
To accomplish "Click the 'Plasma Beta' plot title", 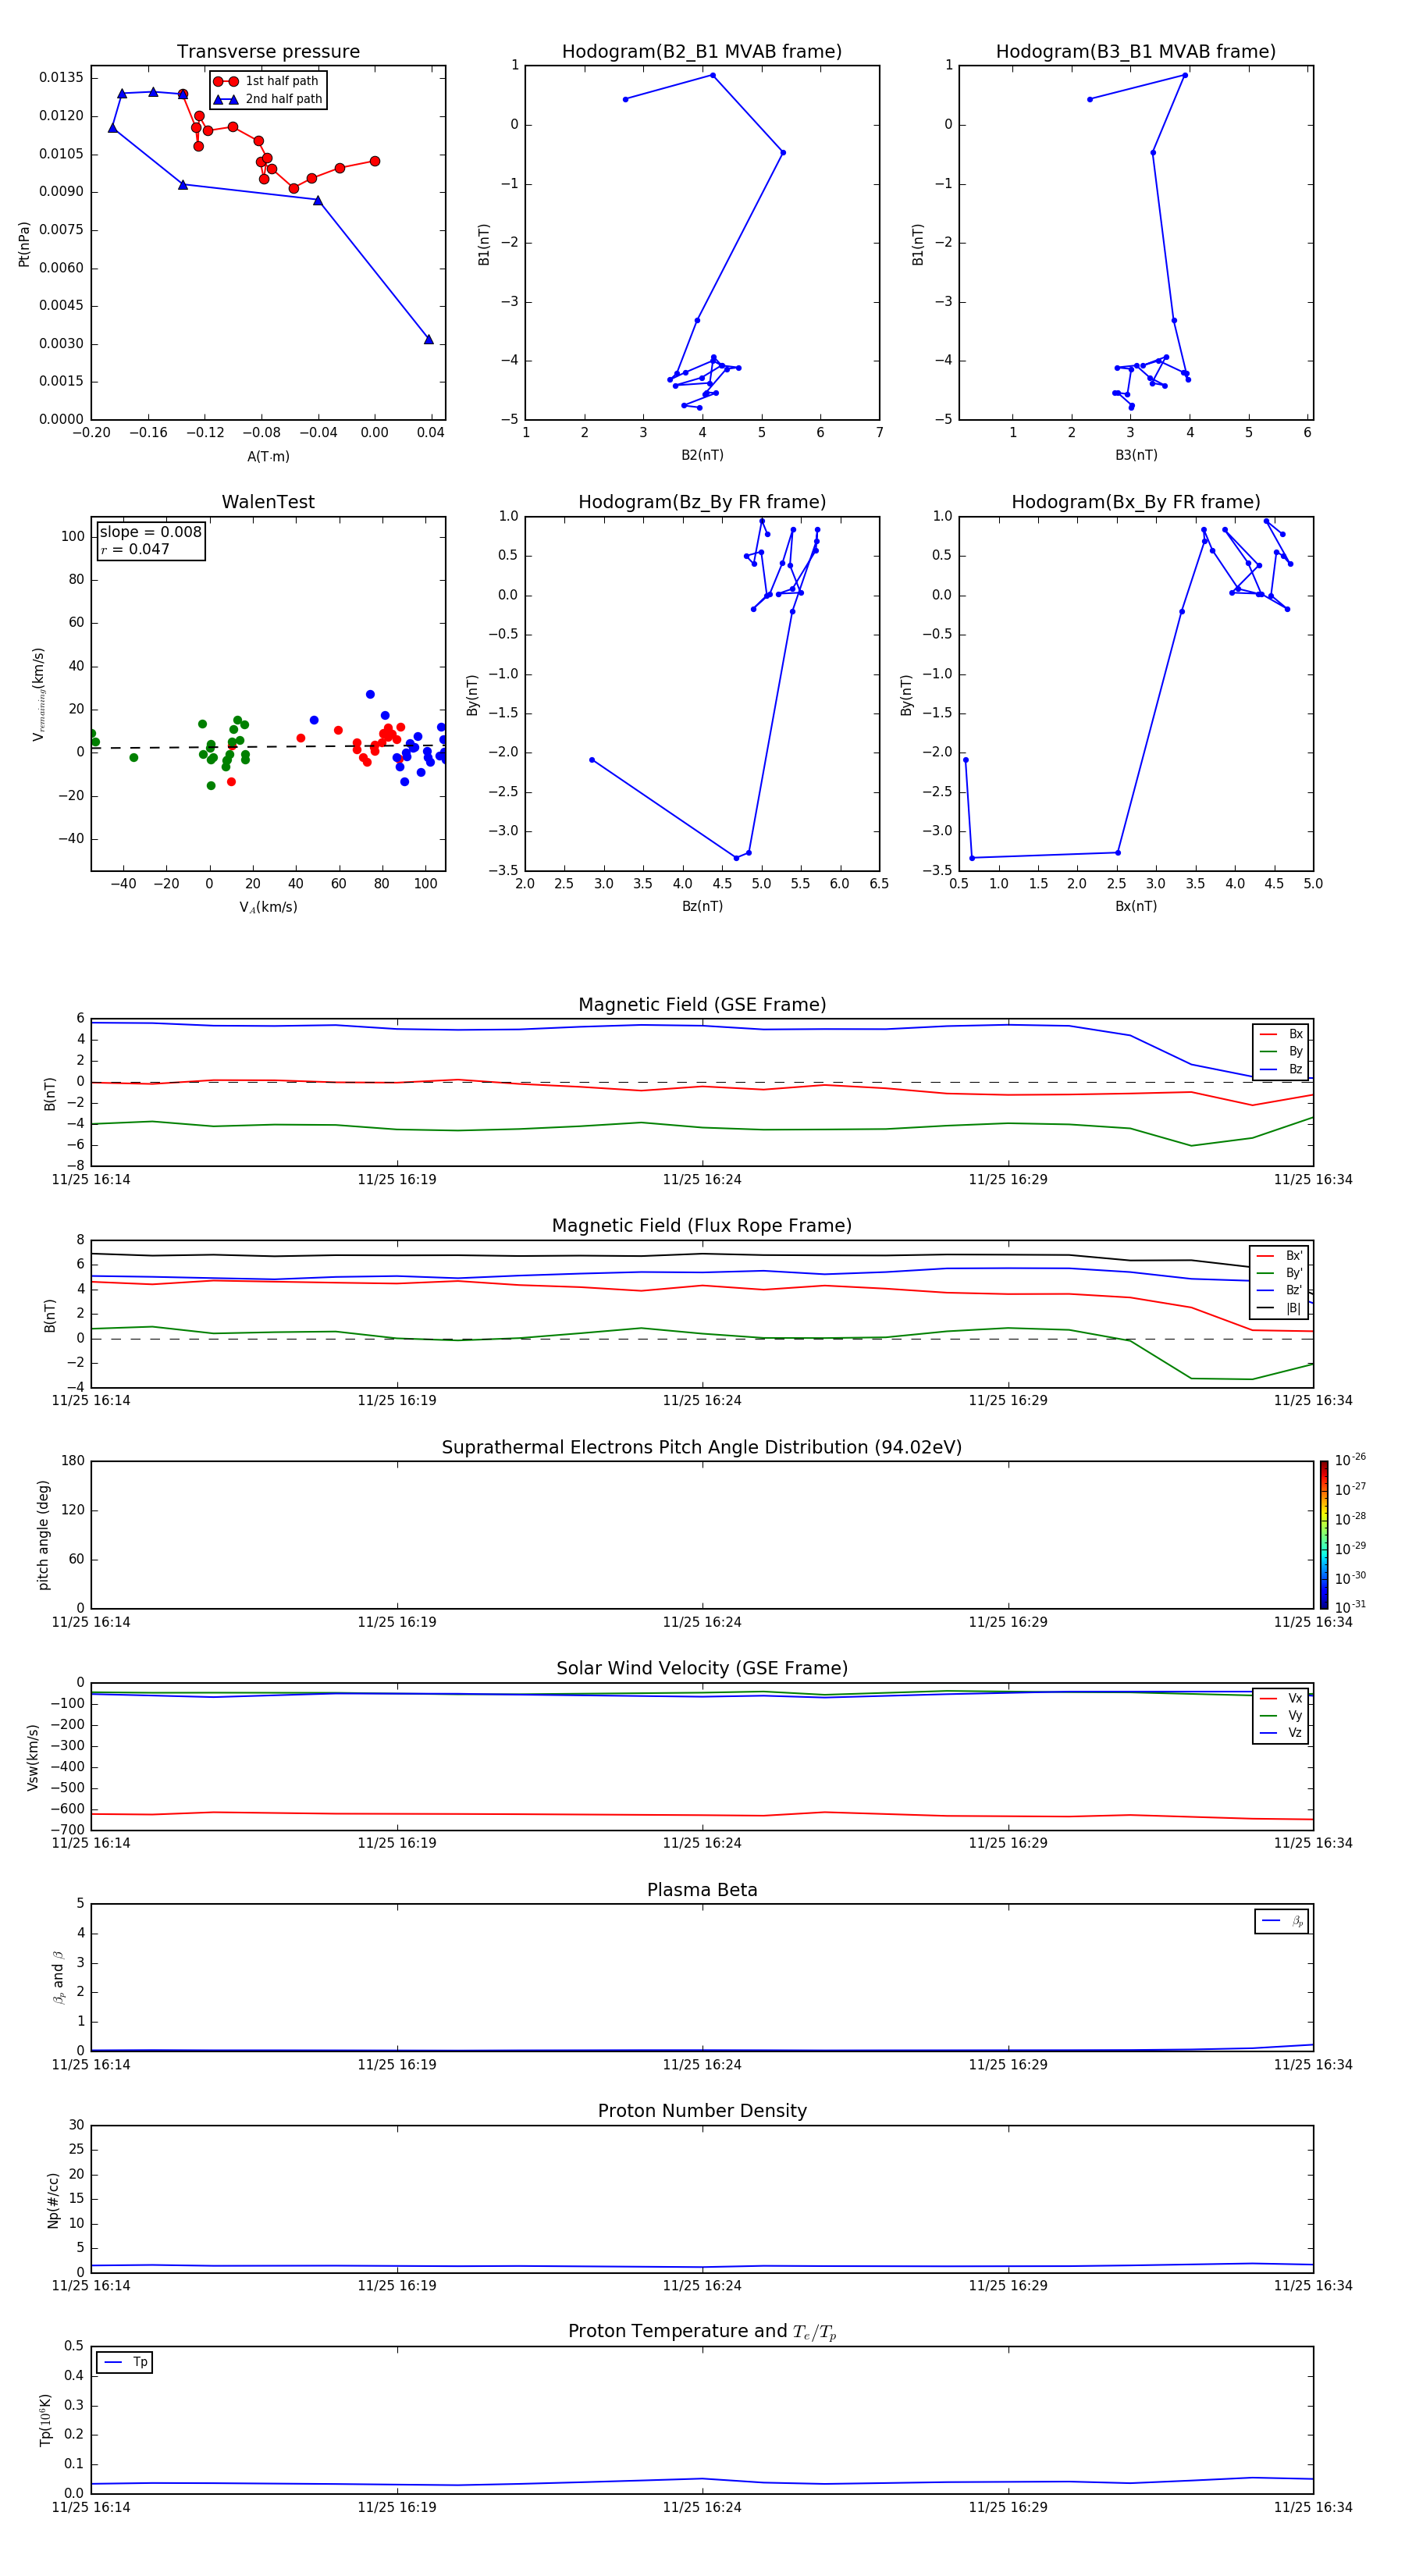I will point(702,1890).
